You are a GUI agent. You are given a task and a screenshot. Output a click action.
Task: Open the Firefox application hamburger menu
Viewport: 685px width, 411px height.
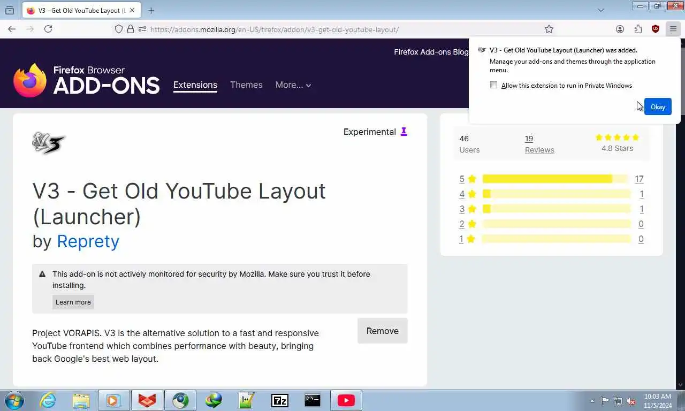[x=673, y=29]
